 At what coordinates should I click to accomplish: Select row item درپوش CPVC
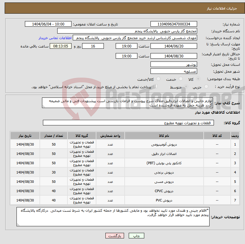[x=164, y=191]
